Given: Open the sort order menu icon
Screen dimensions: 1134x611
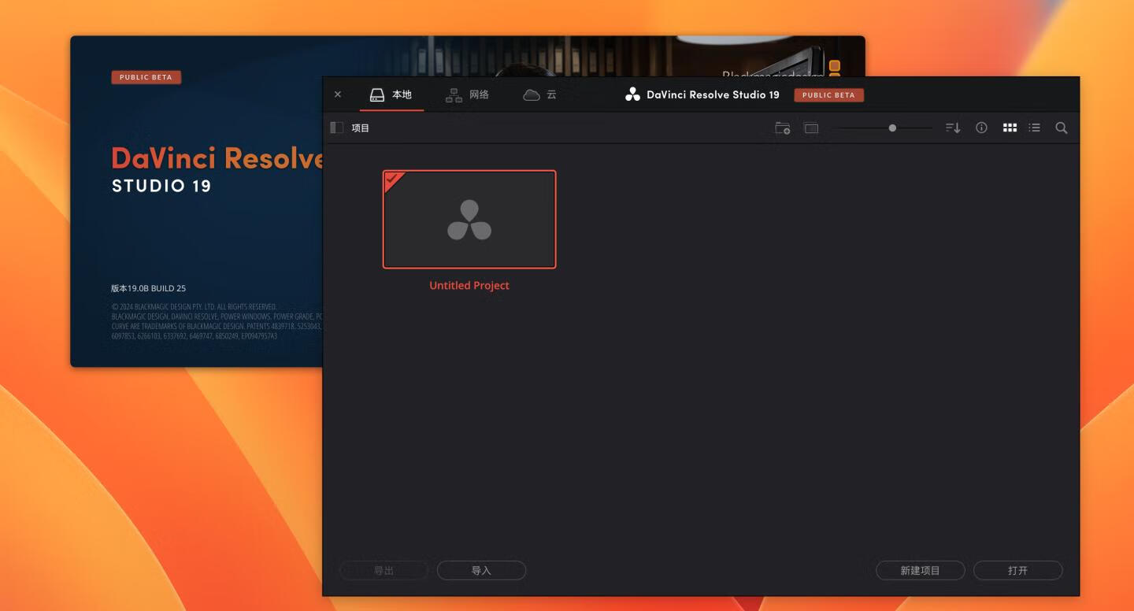Looking at the screenshot, I should 953,128.
